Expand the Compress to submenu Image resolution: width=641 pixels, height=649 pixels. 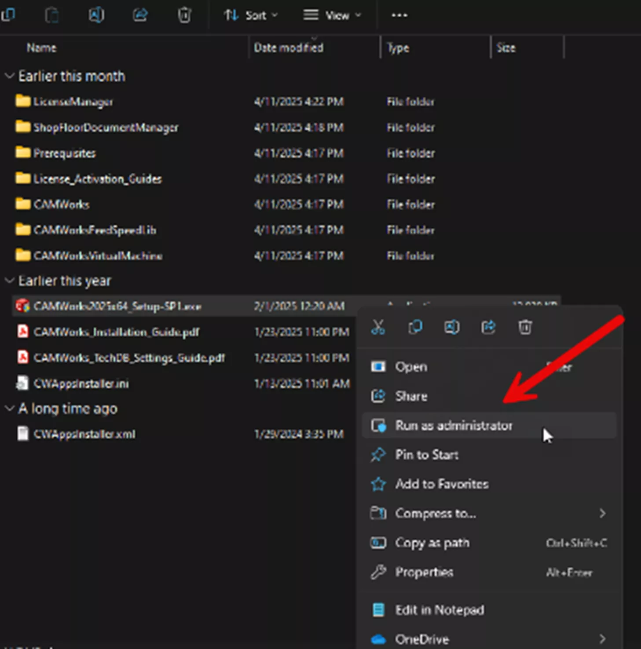click(489, 514)
